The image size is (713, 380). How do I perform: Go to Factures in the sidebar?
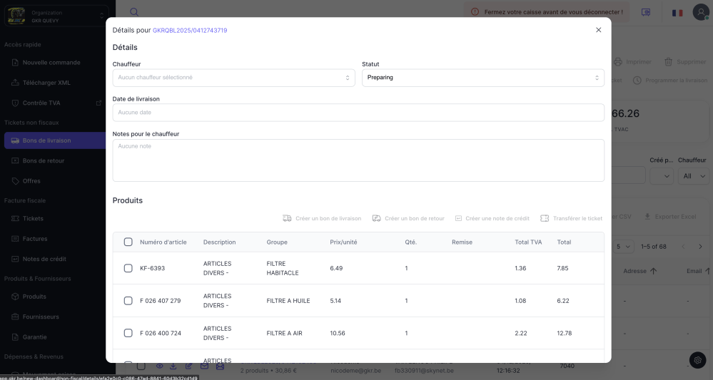[x=35, y=239]
